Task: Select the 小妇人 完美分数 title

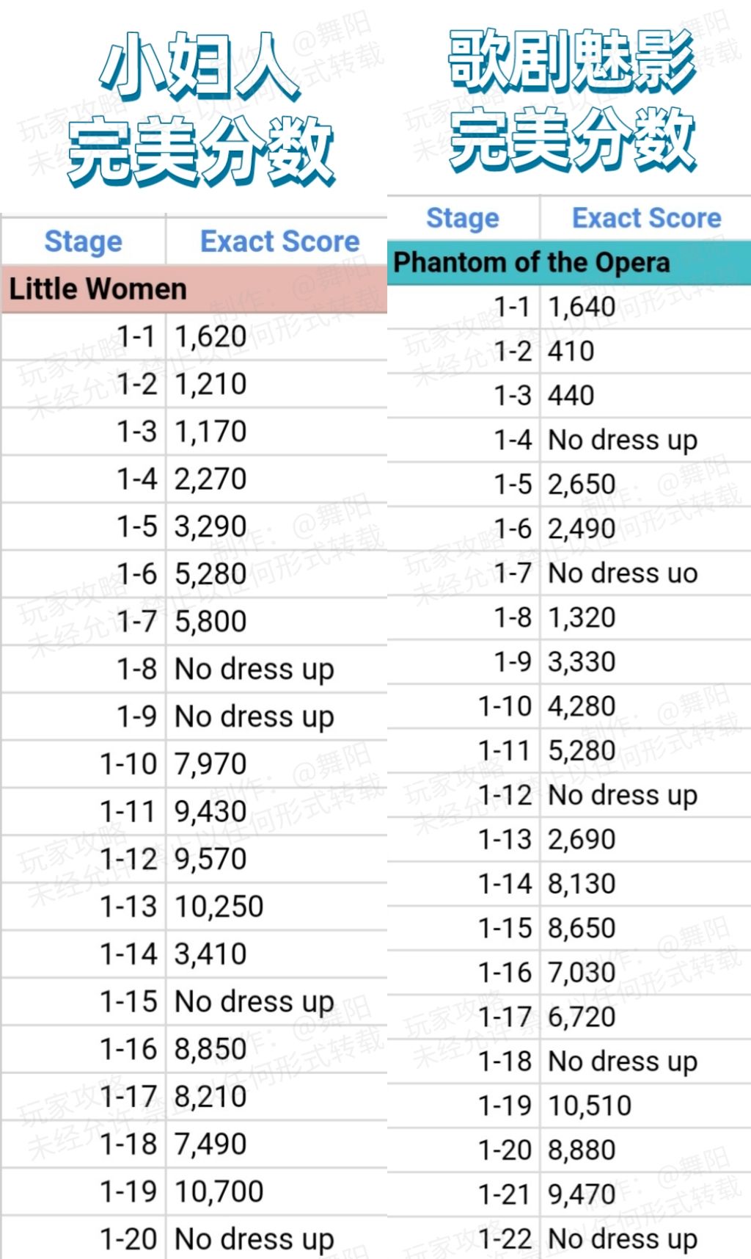Action: (x=200, y=109)
